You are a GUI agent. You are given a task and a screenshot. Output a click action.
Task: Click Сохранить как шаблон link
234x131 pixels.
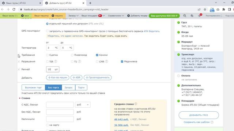[197, 122]
